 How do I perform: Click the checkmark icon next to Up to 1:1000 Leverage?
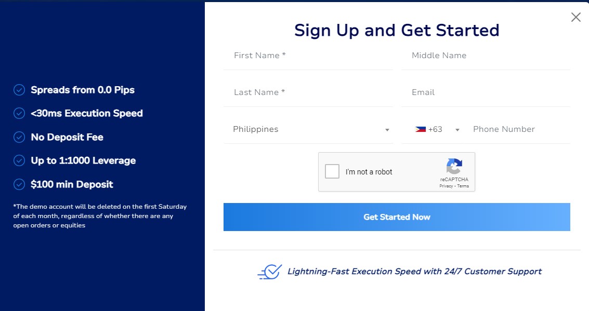[x=19, y=160]
